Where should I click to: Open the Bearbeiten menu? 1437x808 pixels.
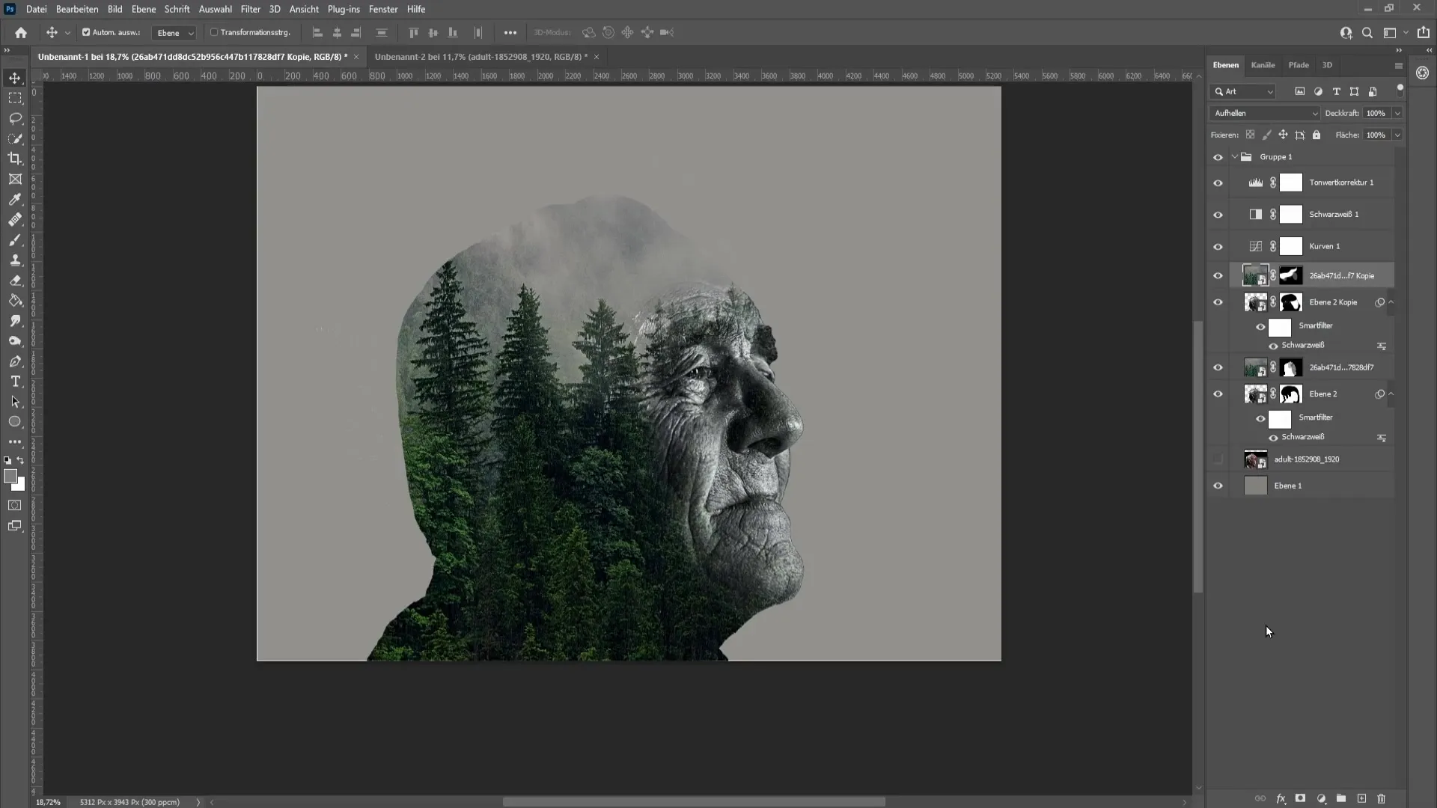pyautogui.click(x=77, y=9)
